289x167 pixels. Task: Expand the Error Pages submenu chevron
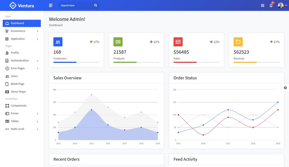coord(38,69)
